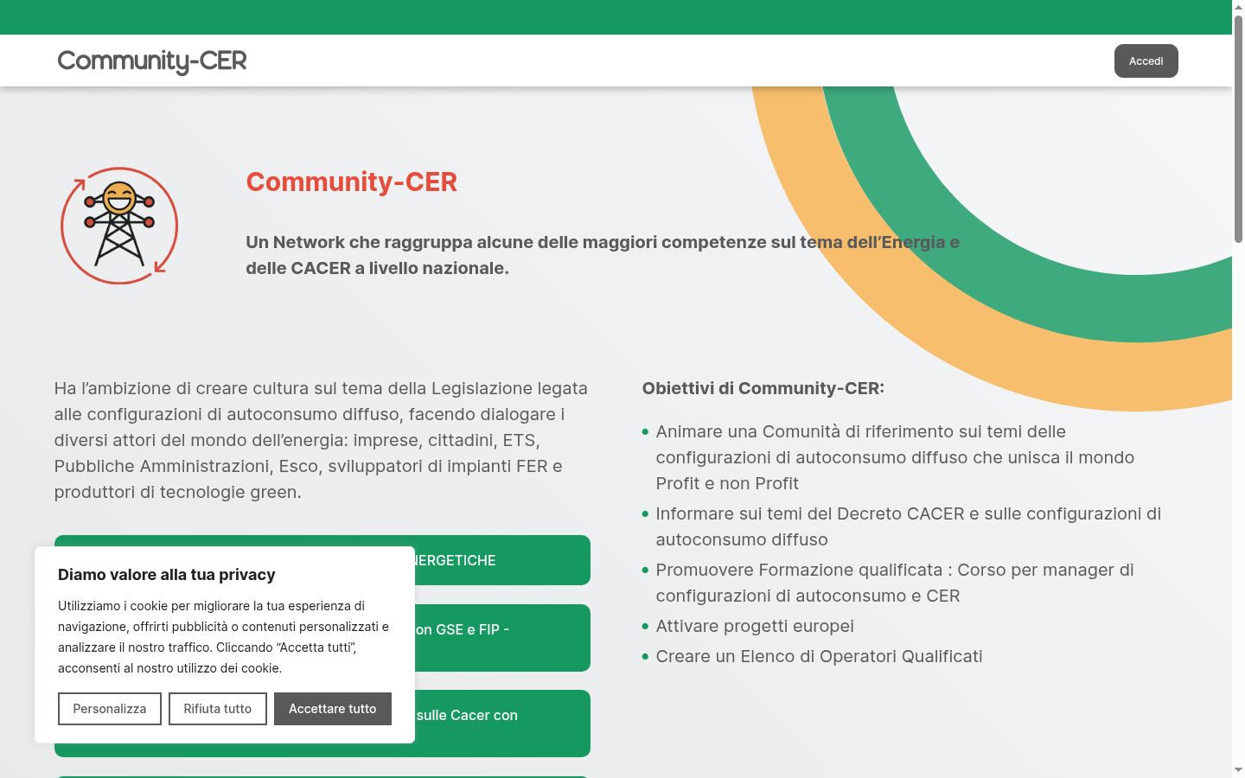Screen dimensions: 1245x778
Task: Click the Promuovere Formazione qualificata bullet
Action: tap(895, 583)
